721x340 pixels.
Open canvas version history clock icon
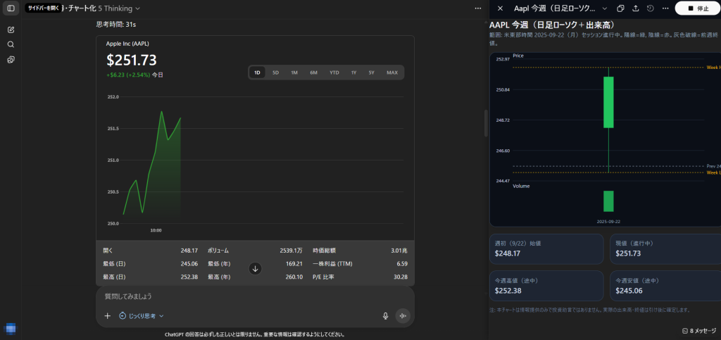pos(651,8)
